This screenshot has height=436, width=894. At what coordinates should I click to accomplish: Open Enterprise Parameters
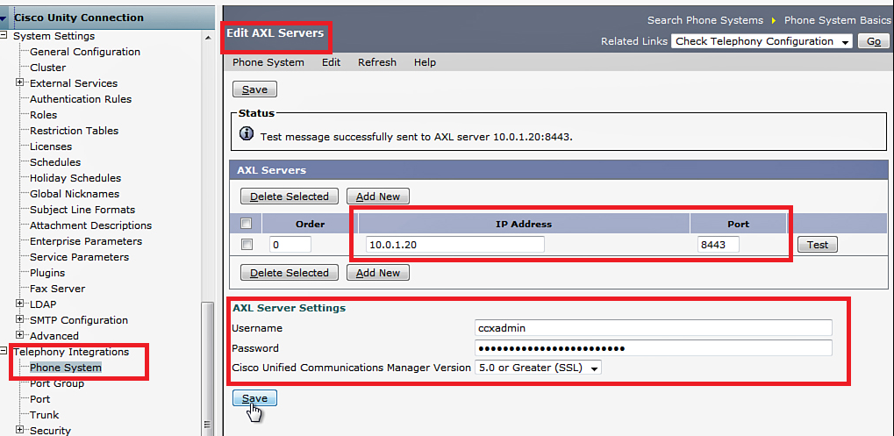[86, 241]
